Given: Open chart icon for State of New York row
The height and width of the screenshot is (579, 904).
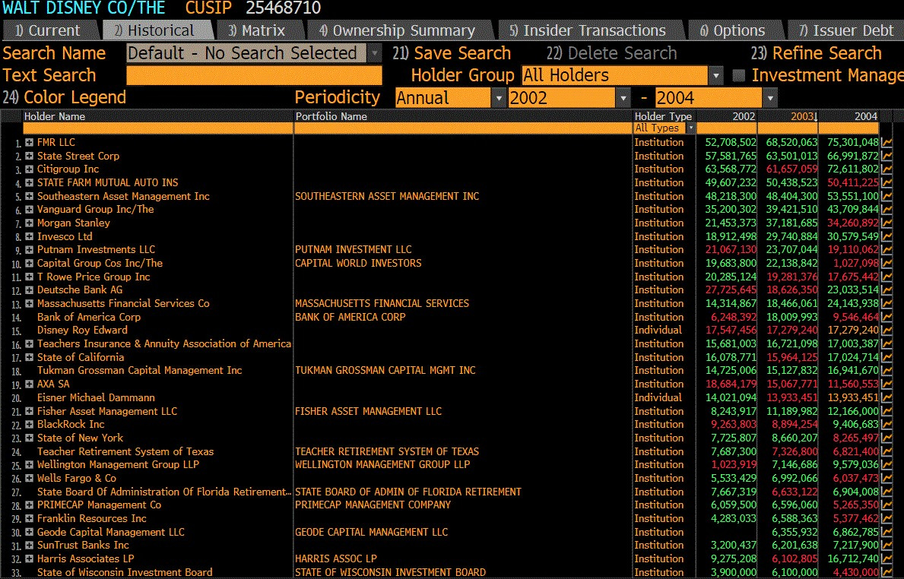Looking at the screenshot, I should (x=887, y=438).
